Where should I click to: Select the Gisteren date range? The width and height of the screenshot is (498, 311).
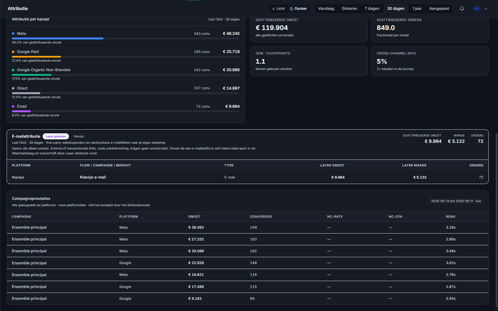(x=349, y=9)
